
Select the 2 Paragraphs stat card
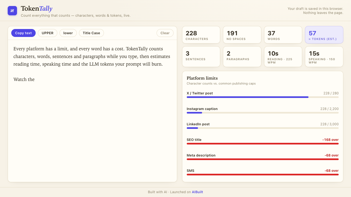point(242,57)
